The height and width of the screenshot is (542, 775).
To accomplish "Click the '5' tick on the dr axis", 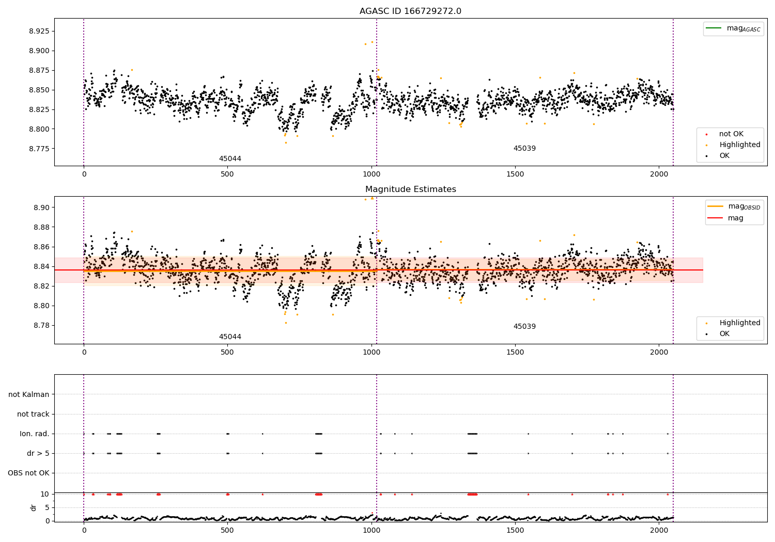I will [47, 508].
